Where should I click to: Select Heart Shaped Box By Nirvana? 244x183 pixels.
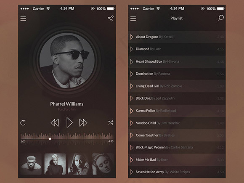click(x=177, y=61)
